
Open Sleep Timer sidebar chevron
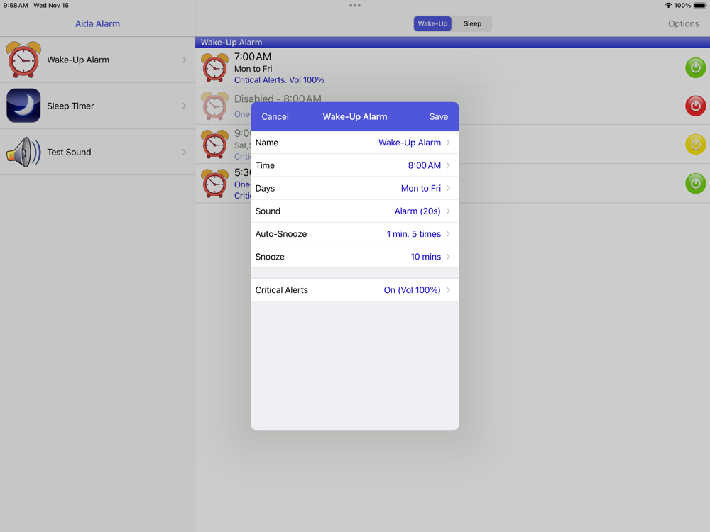(185, 106)
